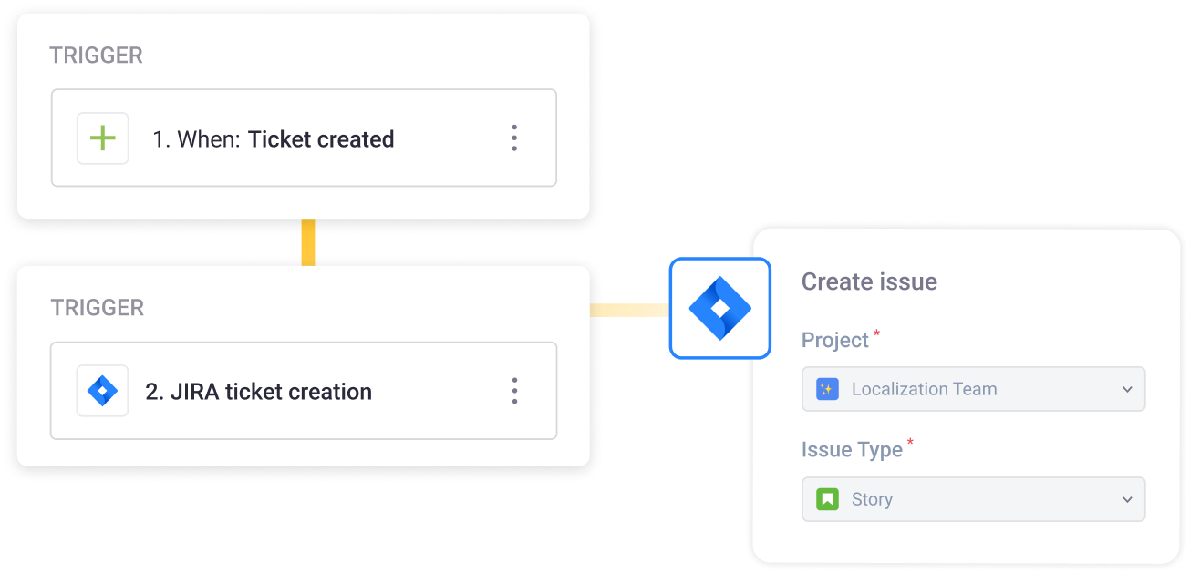Open Localization Team project dropdown
The image size is (1190, 573).
coord(973,389)
